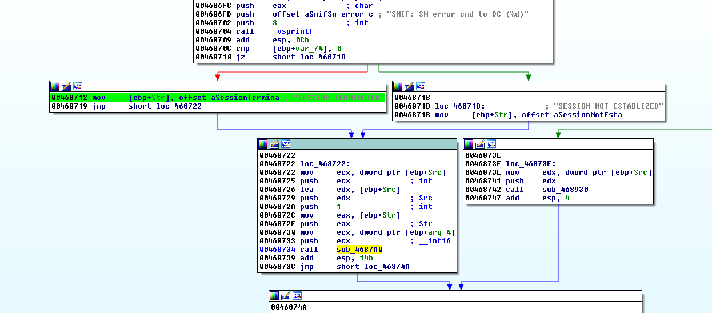Click sub_468930 in the call instruction
Viewport: 712px width, 313px height.
565,190
